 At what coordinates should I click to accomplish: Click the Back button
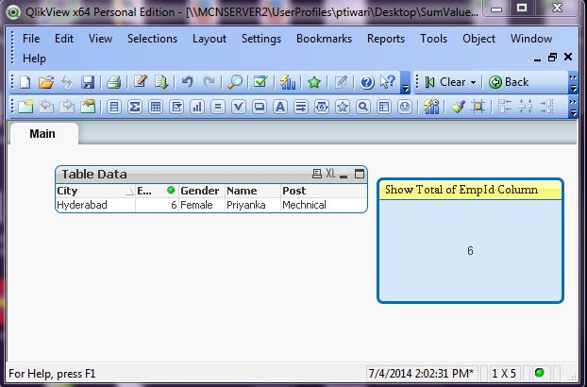(509, 82)
